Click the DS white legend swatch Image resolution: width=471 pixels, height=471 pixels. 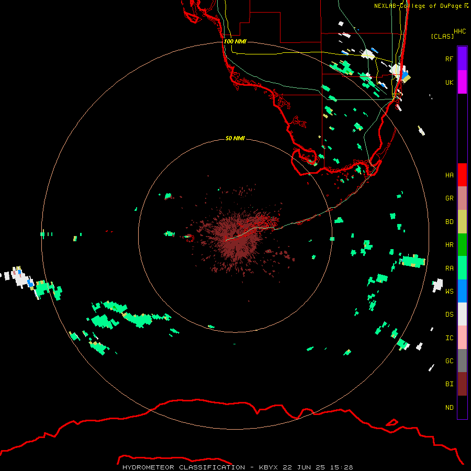pos(462,314)
